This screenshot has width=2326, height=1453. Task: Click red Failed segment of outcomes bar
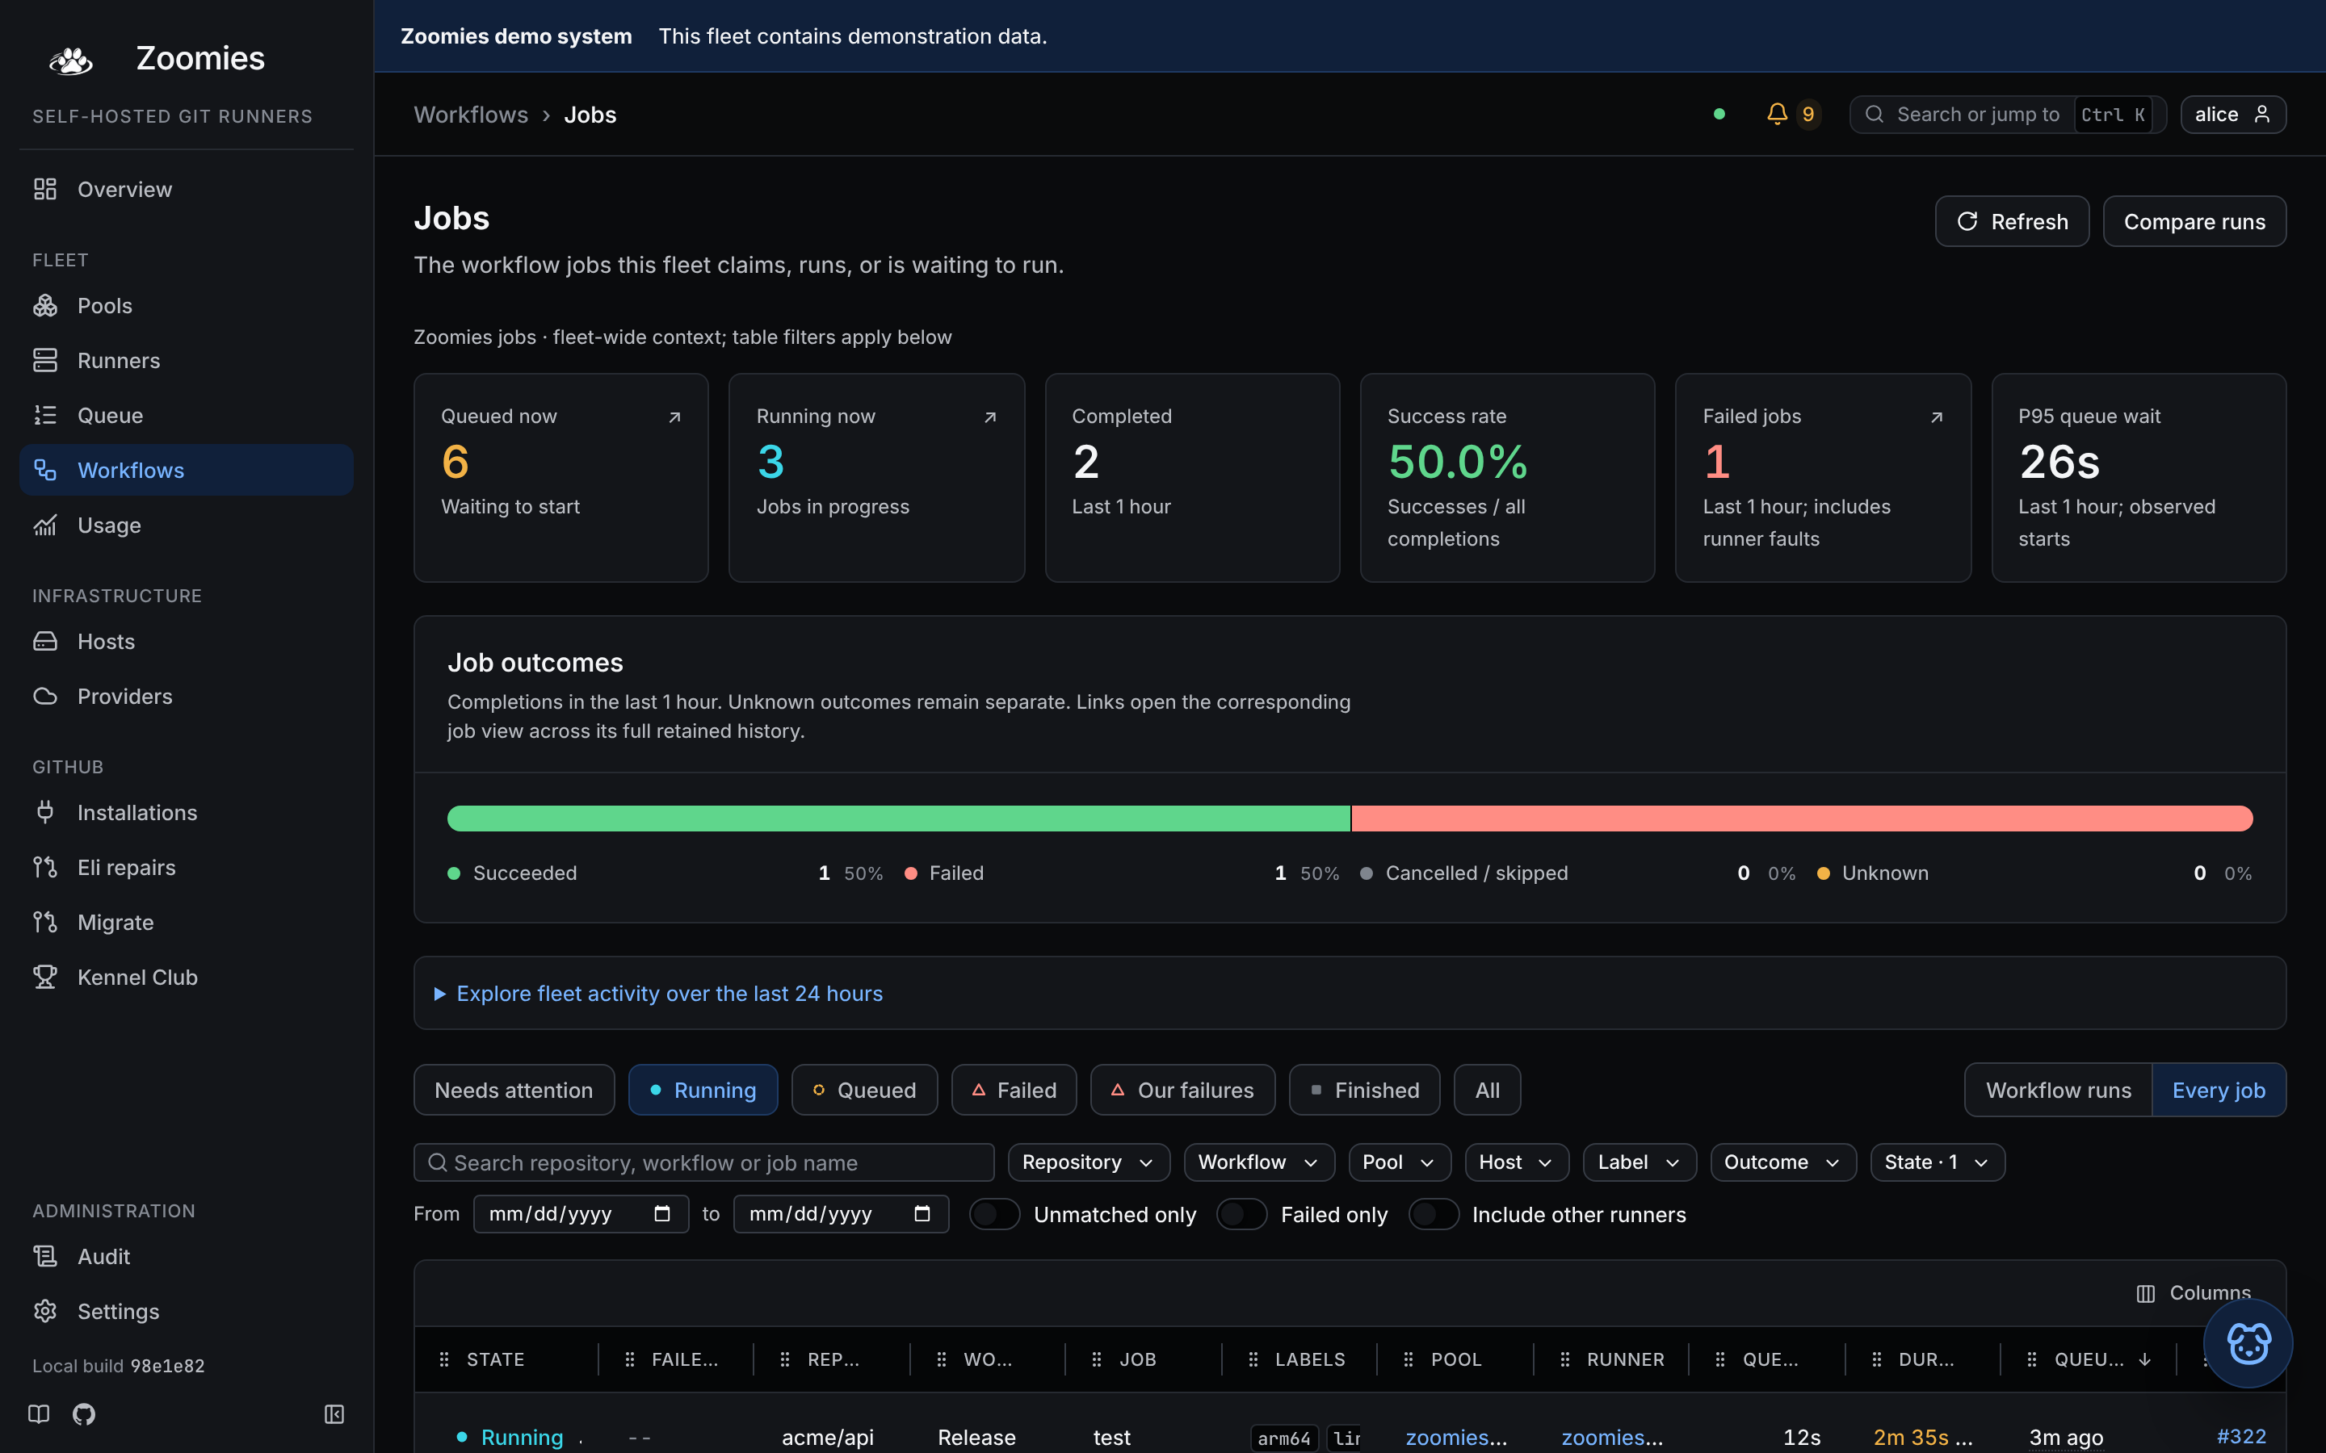[1801, 818]
